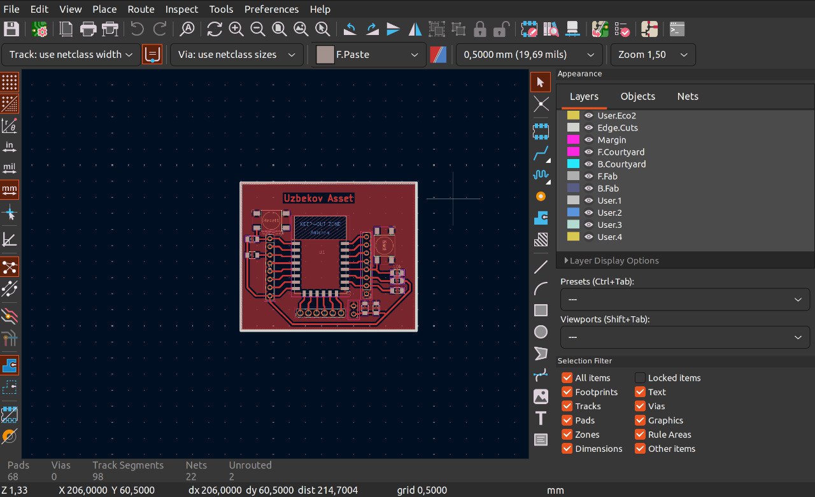
Task: Open the Scripting console
Action: [677, 29]
